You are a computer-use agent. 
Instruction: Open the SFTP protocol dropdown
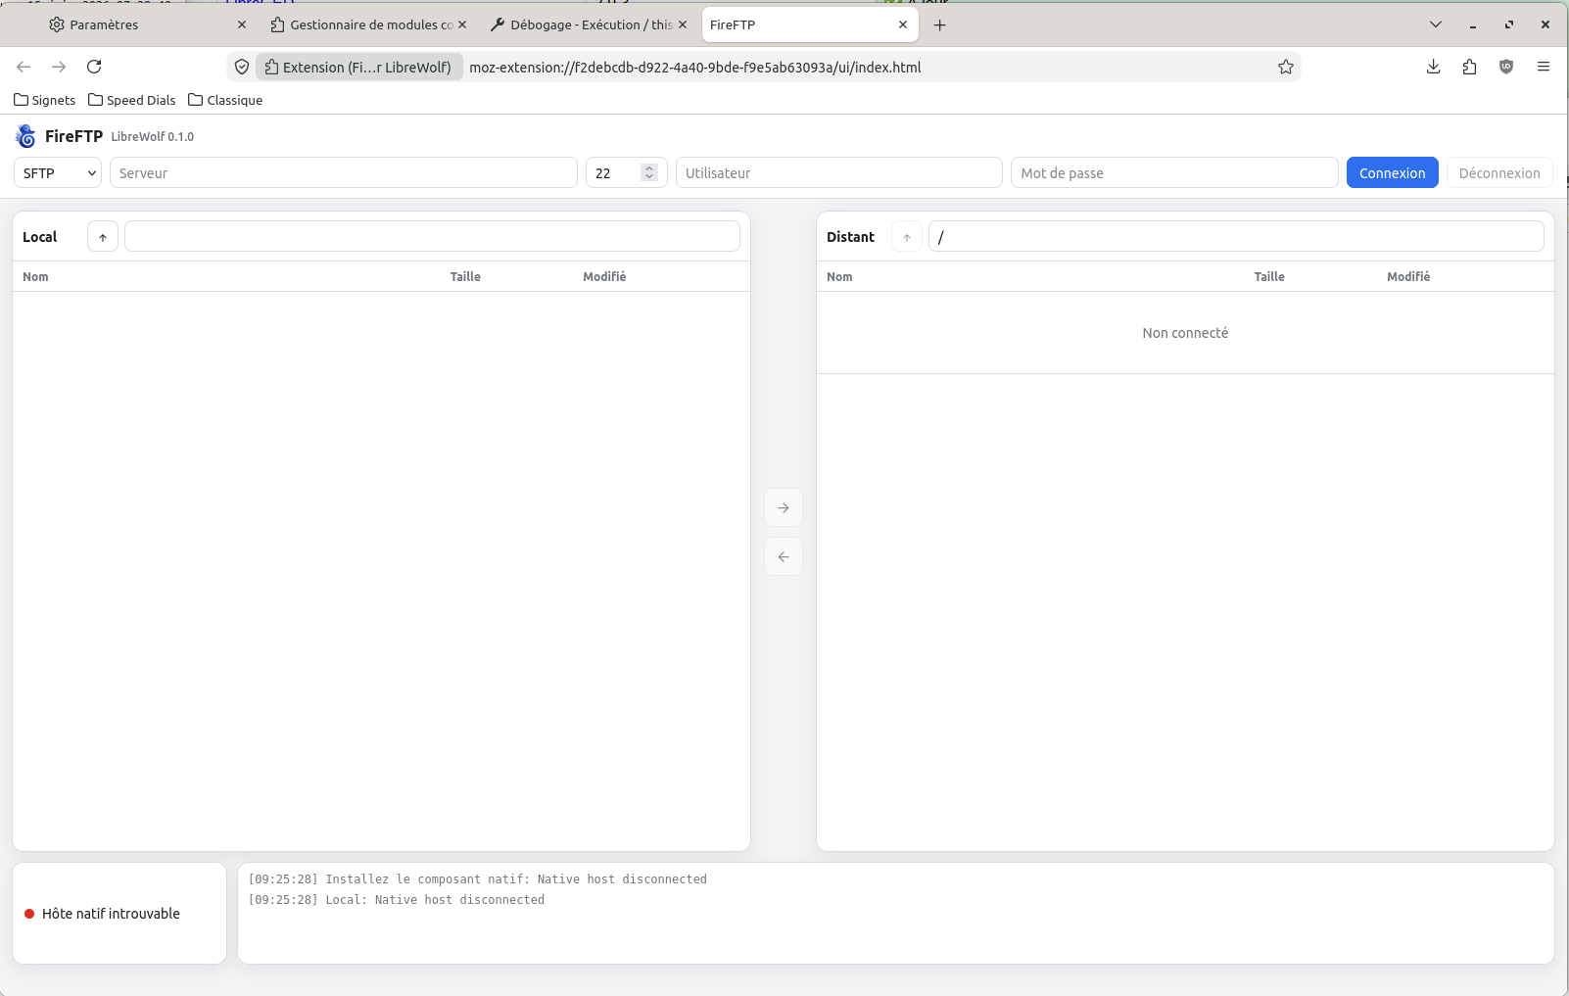(58, 172)
